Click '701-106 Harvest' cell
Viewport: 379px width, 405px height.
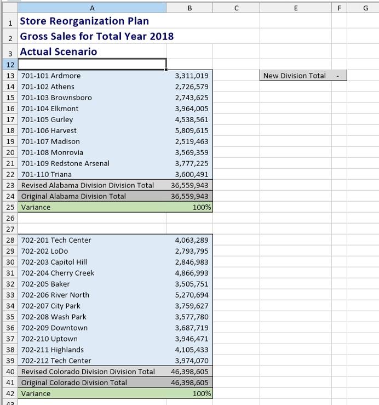point(92,130)
